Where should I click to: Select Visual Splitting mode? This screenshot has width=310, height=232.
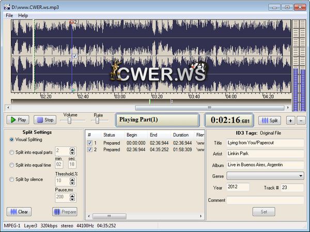pyautogui.click(x=12, y=140)
